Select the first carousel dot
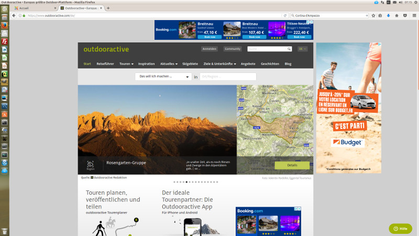419x236 pixels. click(x=174, y=182)
